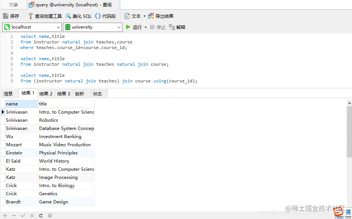
Task: Click the 美化 SQL beautify button
Action: [x=79, y=16]
